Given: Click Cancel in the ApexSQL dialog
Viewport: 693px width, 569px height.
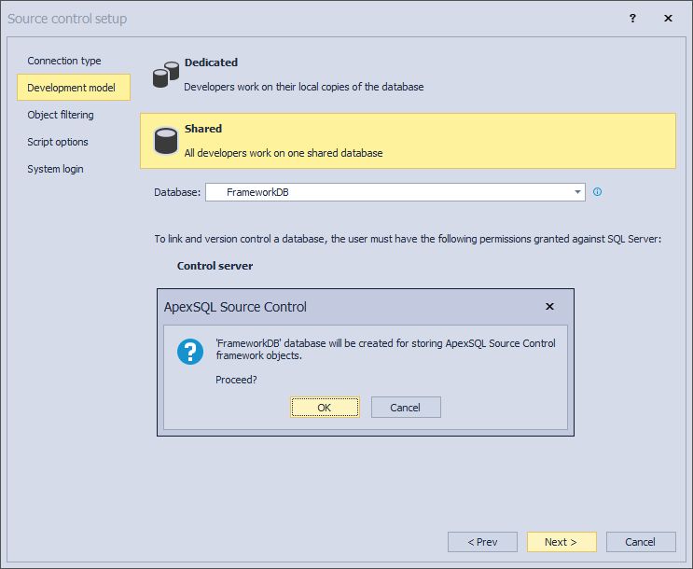Looking at the screenshot, I should (406, 408).
